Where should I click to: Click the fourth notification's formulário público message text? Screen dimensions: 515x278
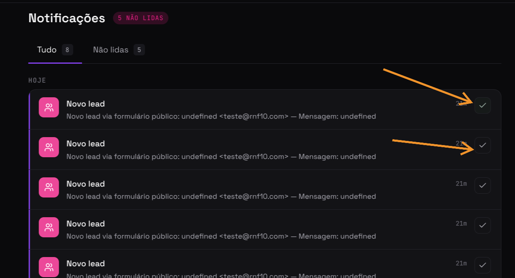[221, 236]
